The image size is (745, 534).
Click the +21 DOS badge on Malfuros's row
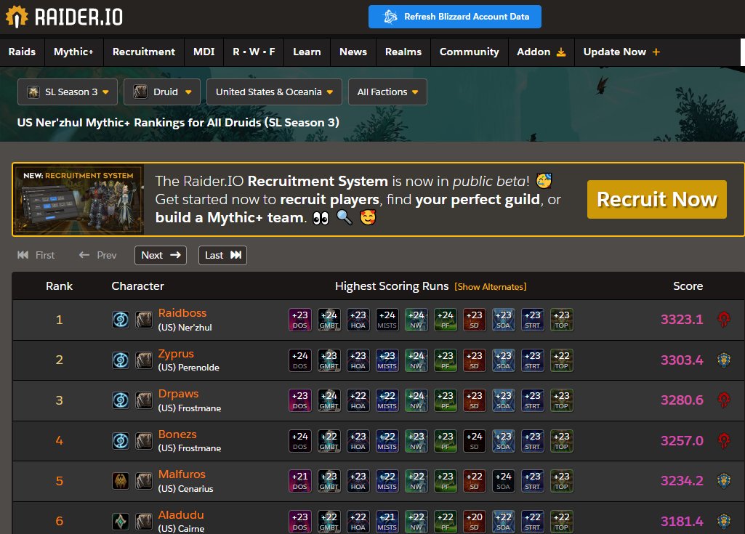point(300,480)
